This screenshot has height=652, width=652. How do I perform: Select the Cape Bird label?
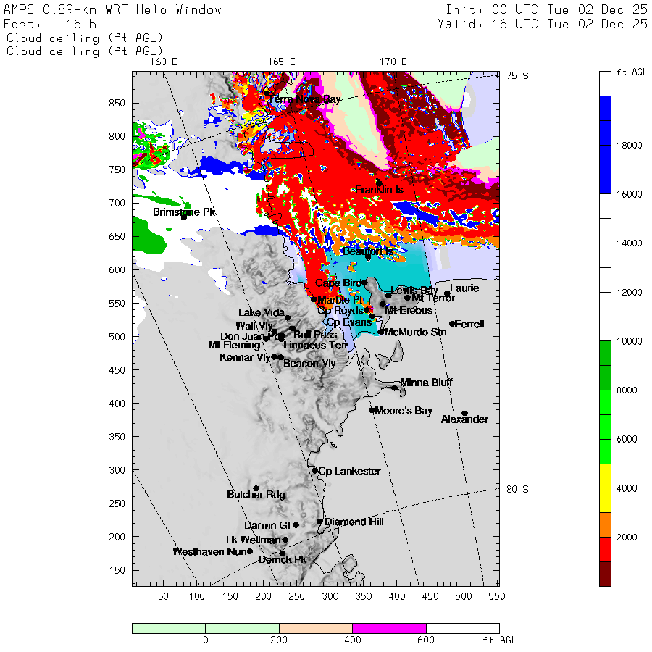tap(338, 283)
